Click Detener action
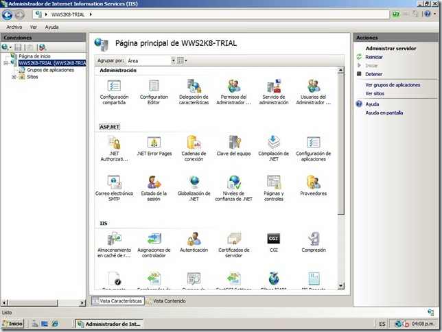Image resolution: width=442 pixels, height=332 pixels. (374, 74)
